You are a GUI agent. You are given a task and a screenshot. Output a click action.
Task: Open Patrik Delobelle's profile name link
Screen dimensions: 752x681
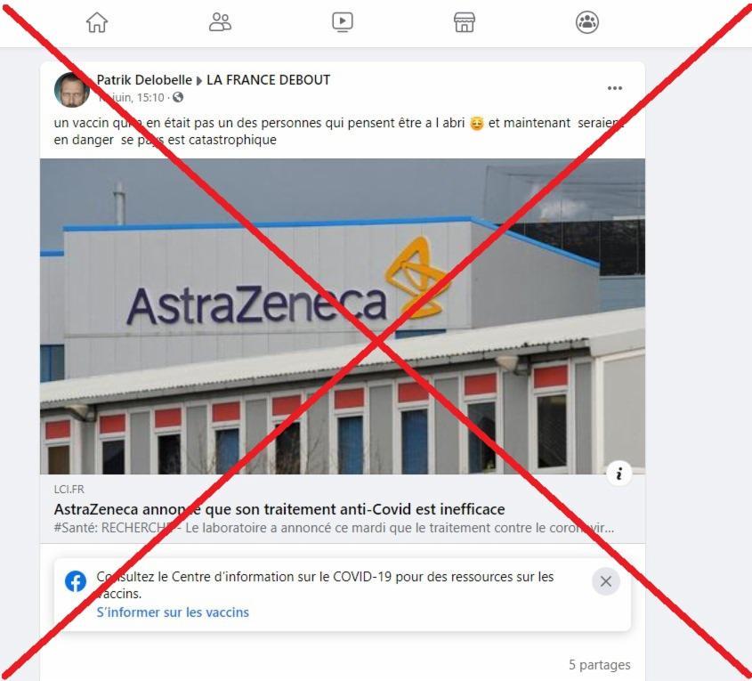point(144,79)
